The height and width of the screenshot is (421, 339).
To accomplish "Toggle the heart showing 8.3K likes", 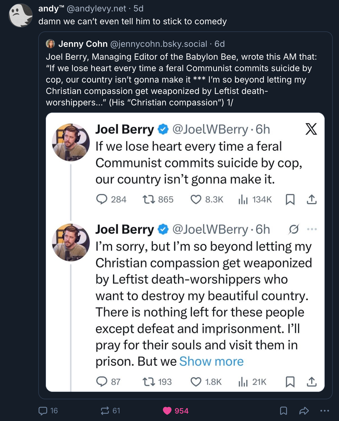I will click(x=196, y=199).
